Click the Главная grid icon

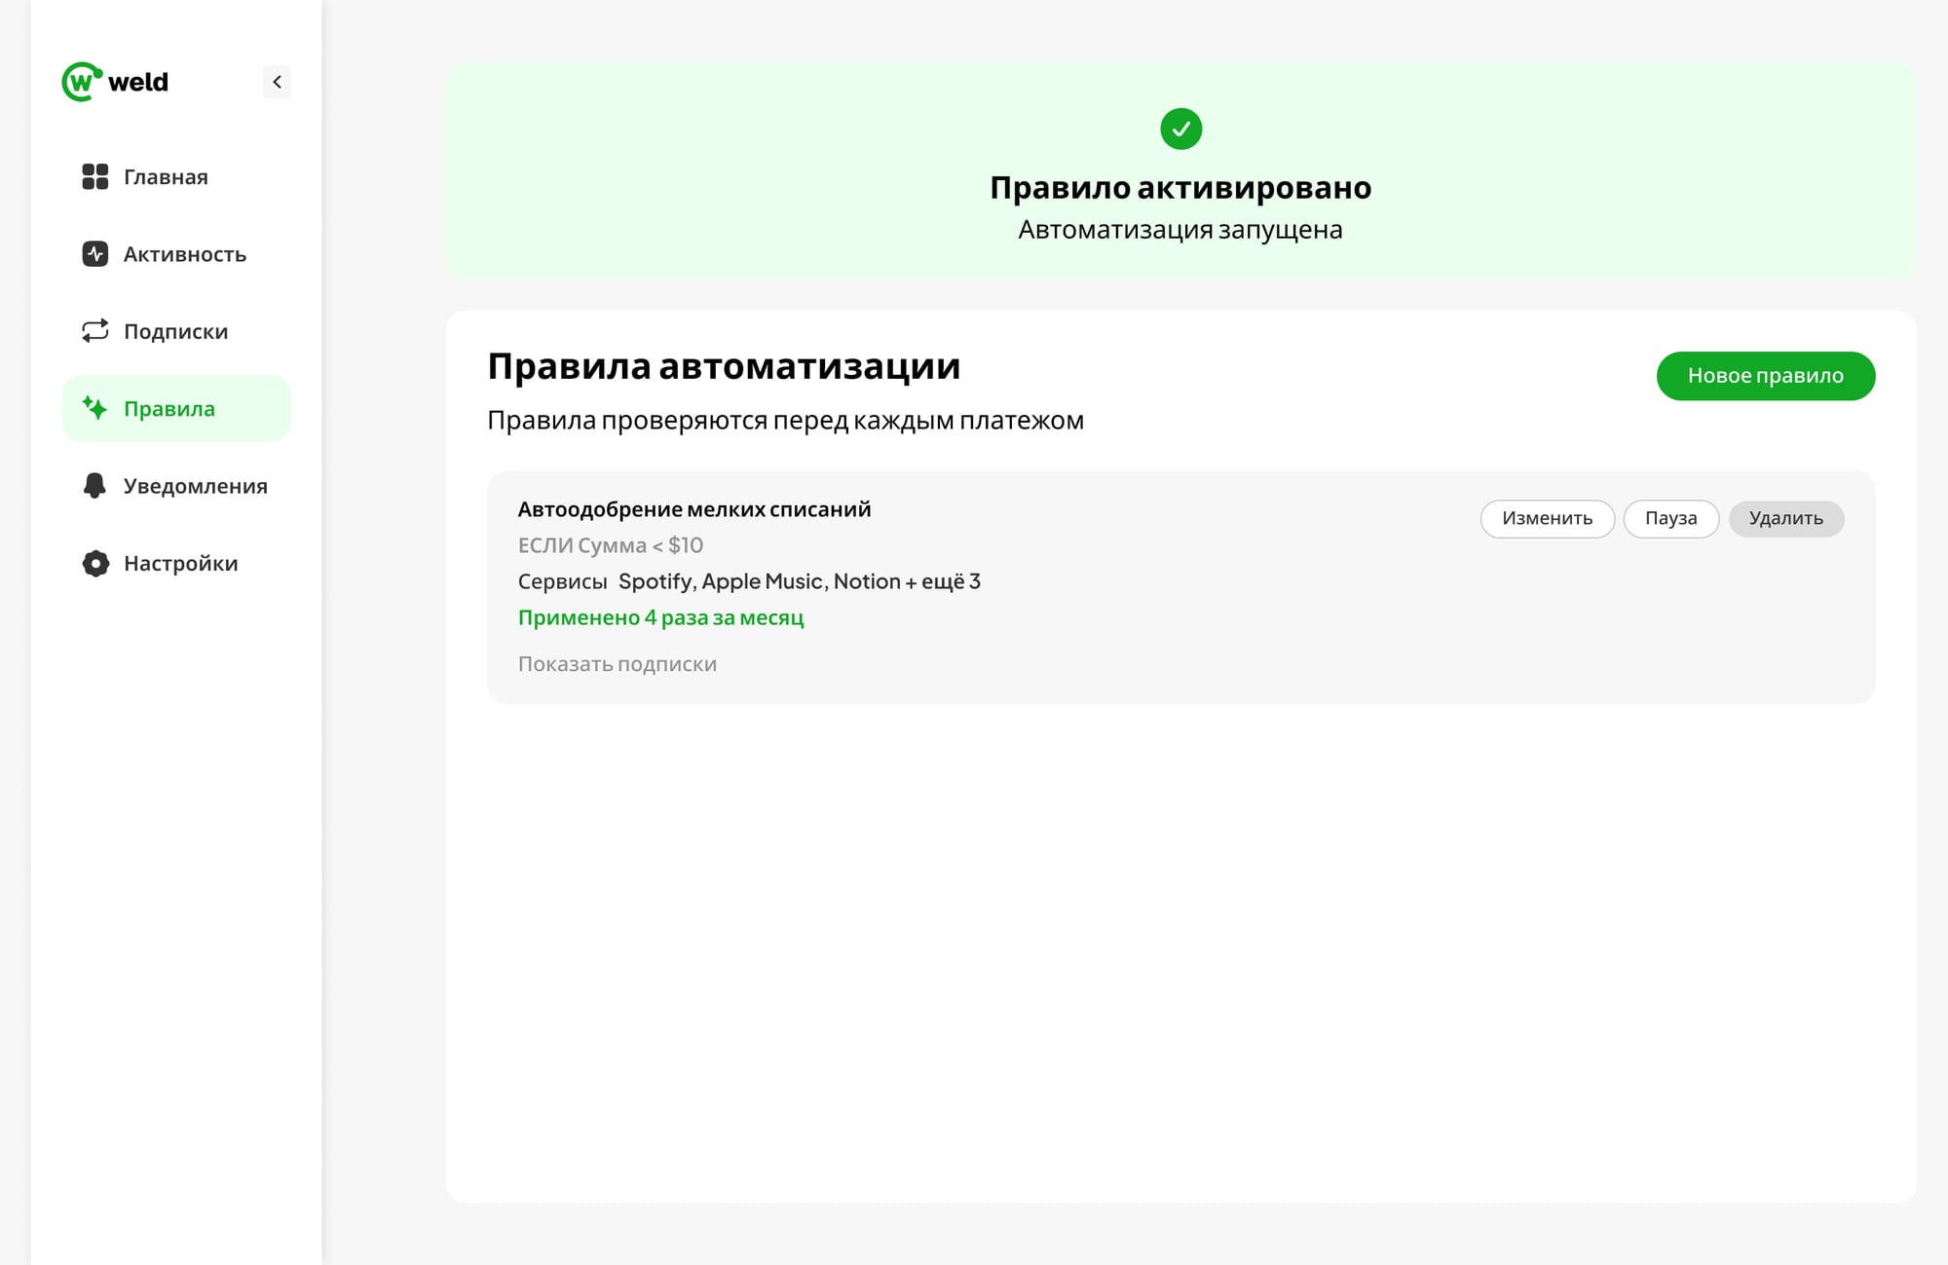(95, 176)
